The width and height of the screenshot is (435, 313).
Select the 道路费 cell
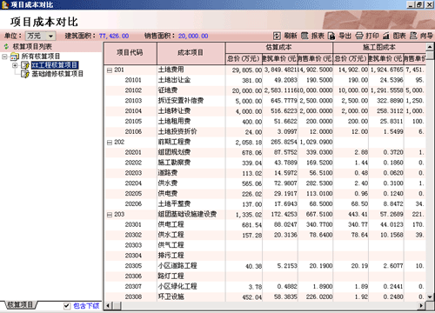point(191,173)
